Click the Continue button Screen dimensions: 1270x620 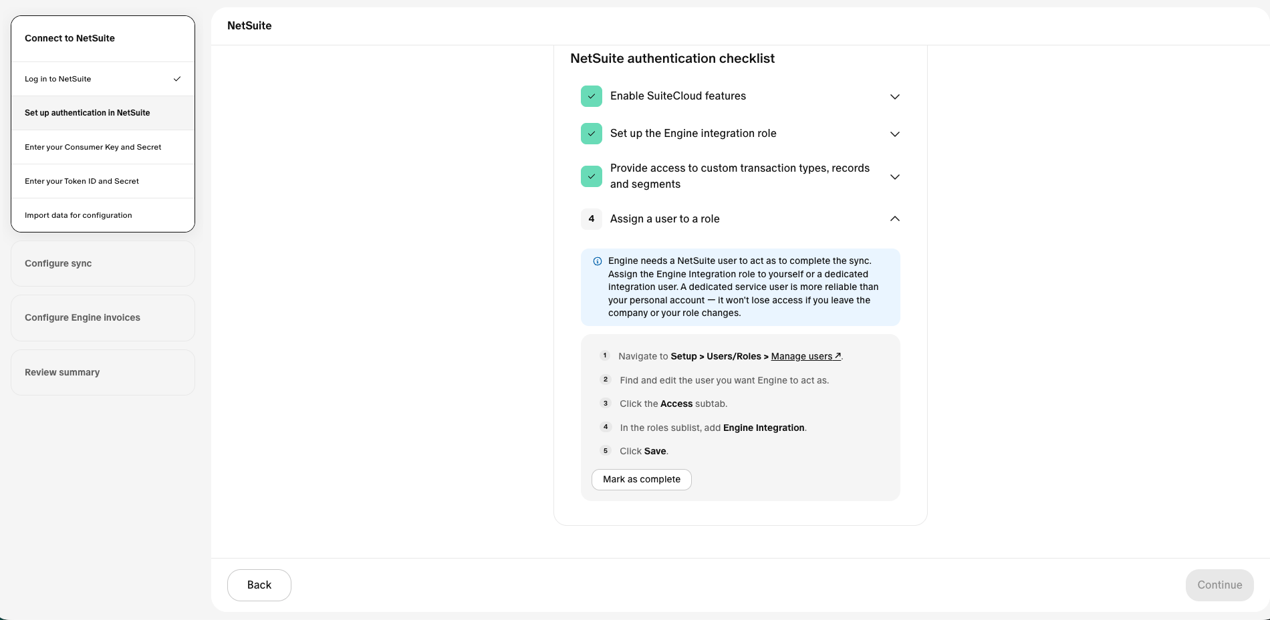pos(1220,585)
